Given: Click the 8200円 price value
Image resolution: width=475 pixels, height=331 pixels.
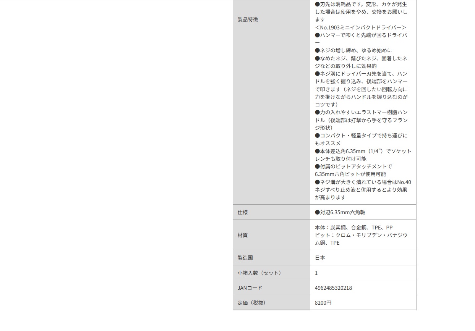Looking at the screenshot, I should 323,303.
